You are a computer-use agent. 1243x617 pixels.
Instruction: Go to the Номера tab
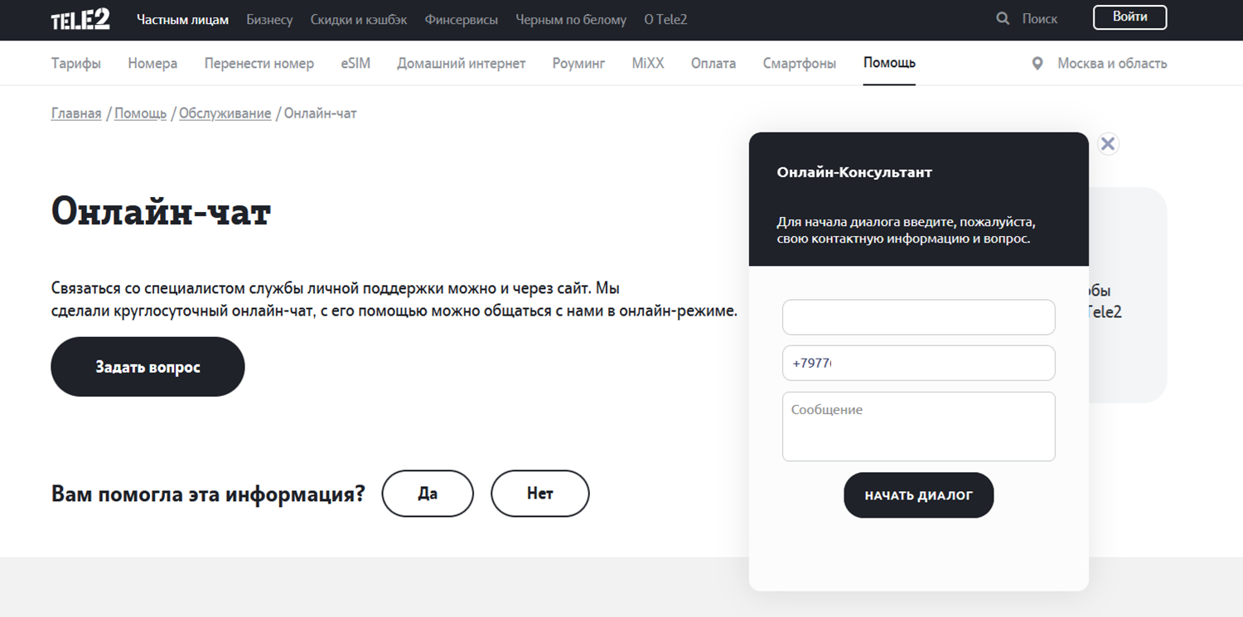[152, 63]
